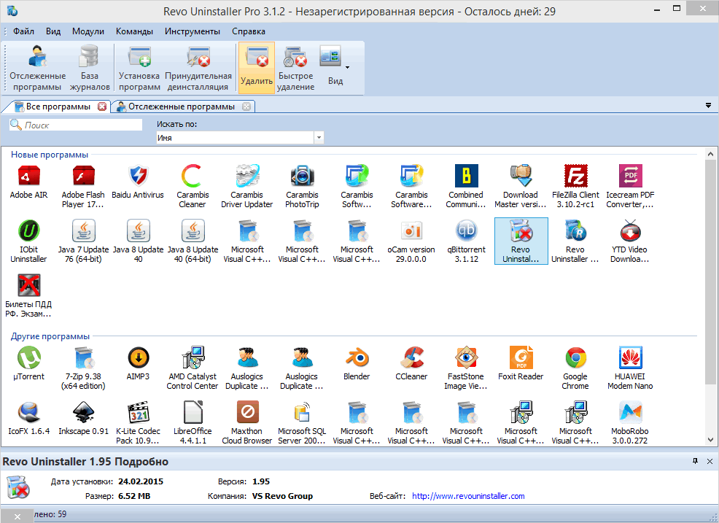Viewport: 719px width, 523px height.
Task: Open the Отслеженные программы toolbar button
Action: 38,68
